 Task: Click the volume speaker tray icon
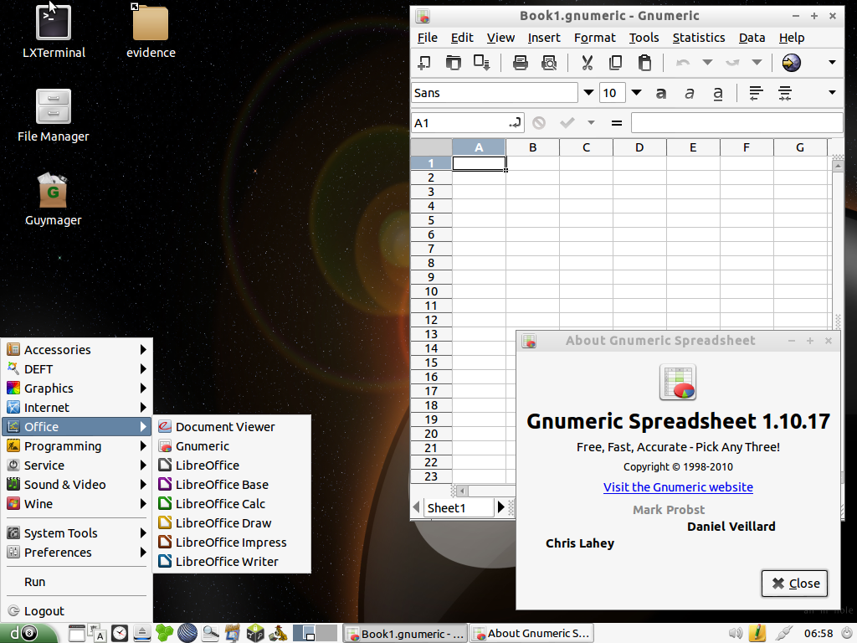(x=736, y=633)
